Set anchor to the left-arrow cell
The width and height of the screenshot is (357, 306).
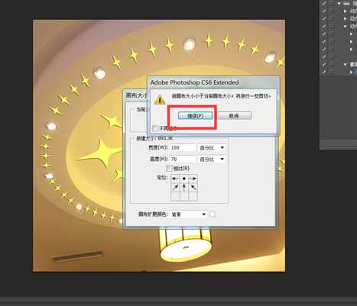[x=175, y=179]
